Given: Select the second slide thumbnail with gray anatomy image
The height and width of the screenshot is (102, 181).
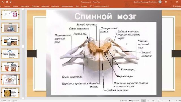Looking at the screenshot, I should click(x=10, y=28).
